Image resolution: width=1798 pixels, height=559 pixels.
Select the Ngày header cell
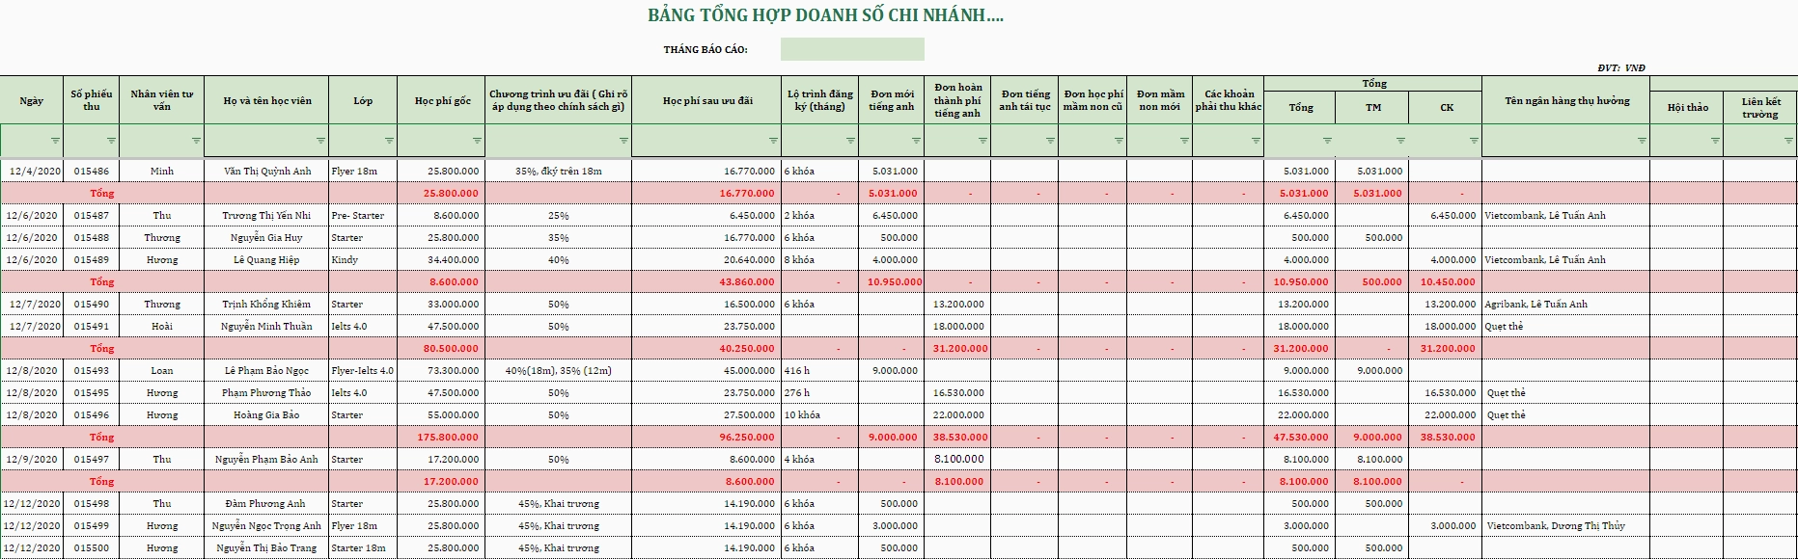(32, 100)
